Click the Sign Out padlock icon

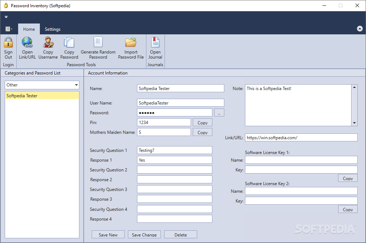click(8, 42)
